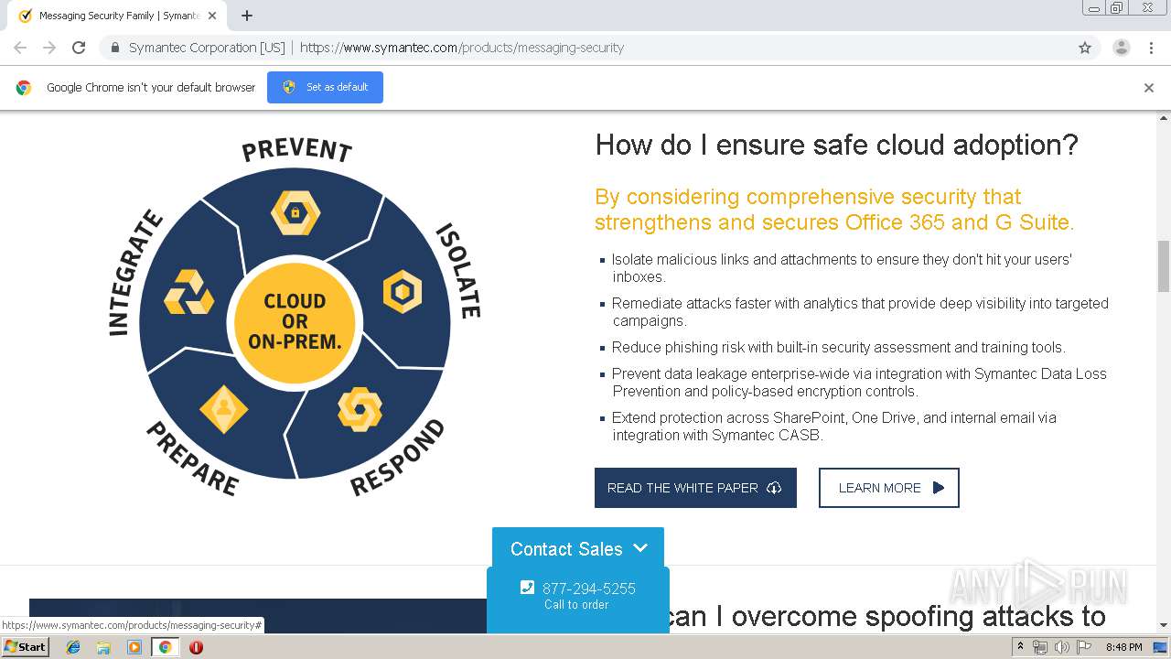
Task: Close the Messaging Security Family tab
Action: 213,16
